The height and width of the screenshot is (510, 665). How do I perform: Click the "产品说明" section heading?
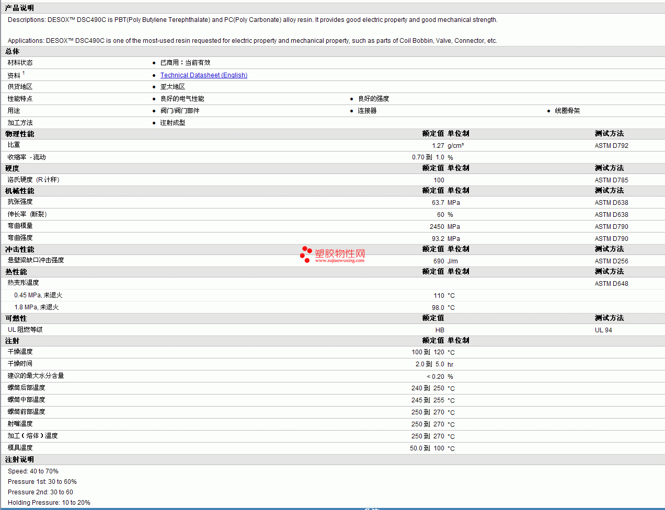click(19, 8)
